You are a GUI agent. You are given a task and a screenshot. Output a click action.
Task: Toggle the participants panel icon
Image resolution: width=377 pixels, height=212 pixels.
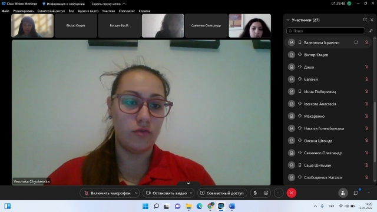pyautogui.click(x=343, y=193)
